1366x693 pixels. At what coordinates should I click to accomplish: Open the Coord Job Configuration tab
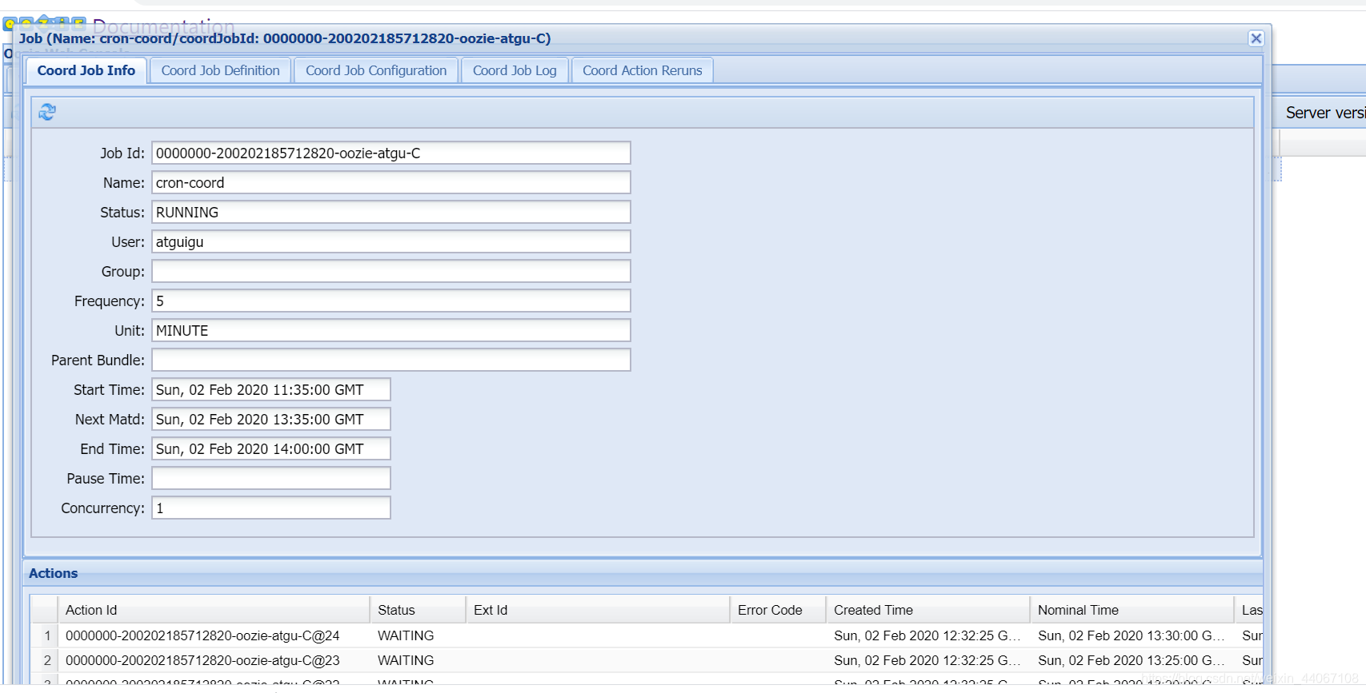point(376,70)
